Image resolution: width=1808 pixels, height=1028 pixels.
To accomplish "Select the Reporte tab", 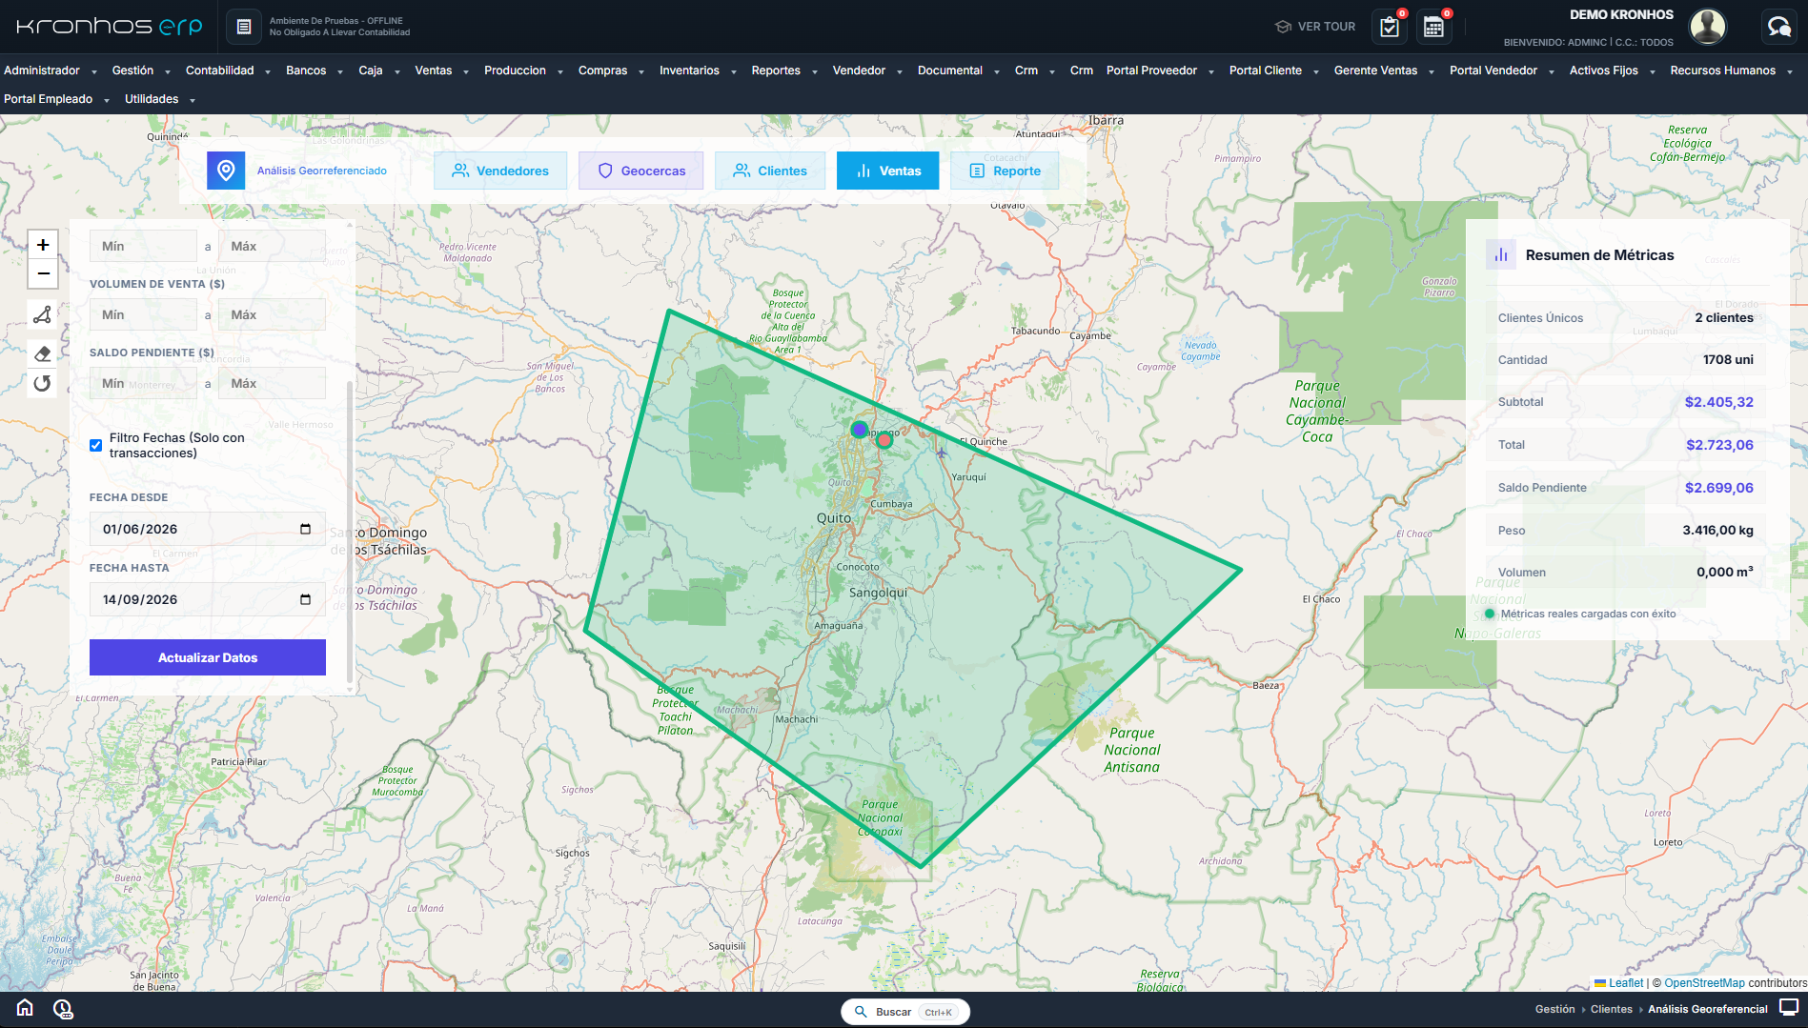I will pyautogui.click(x=1005, y=171).
